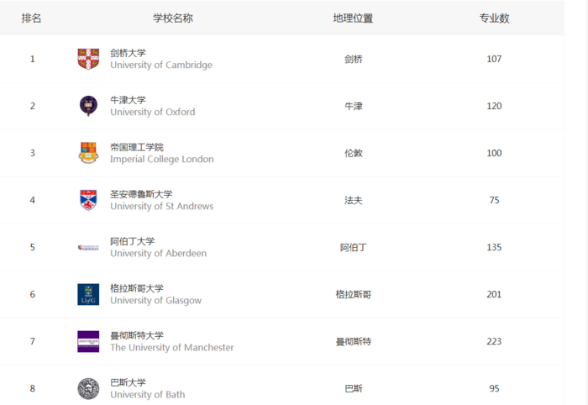
Task: Select the 伦敦 location cell
Action: [x=354, y=154]
